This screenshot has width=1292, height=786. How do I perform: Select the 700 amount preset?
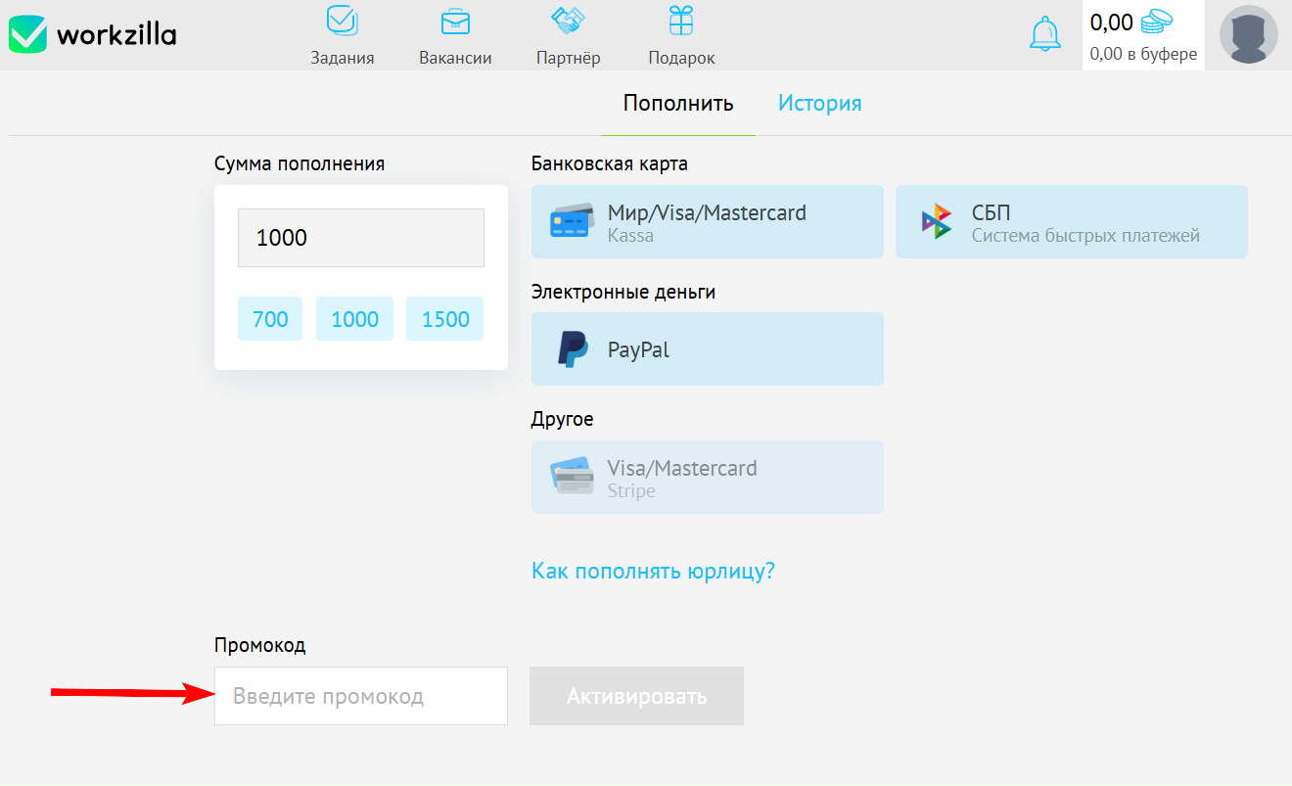click(270, 318)
